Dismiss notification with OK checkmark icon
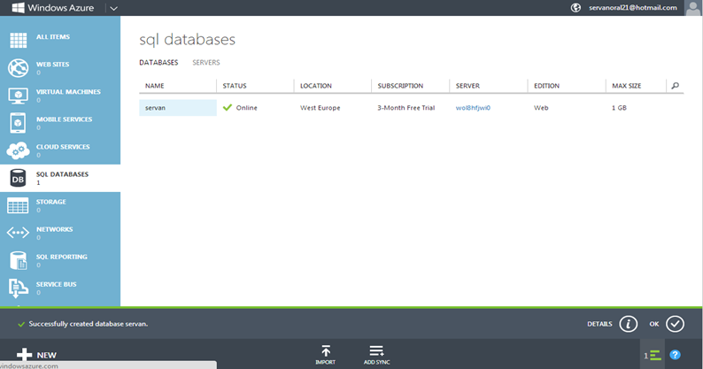The height and width of the screenshot is (369, 703). tap(675, 324)
